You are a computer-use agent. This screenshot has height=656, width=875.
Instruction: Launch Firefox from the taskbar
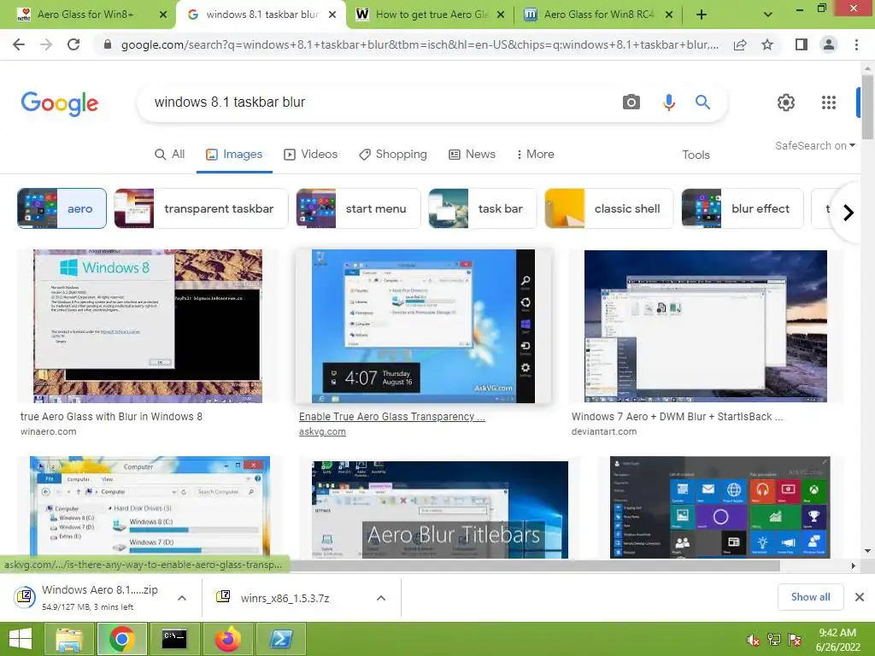(227, 639)
